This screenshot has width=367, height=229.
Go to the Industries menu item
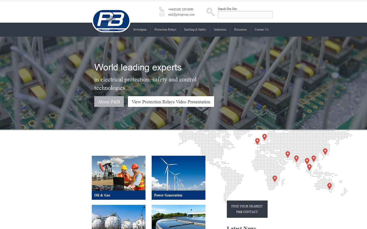coord(220,30)
